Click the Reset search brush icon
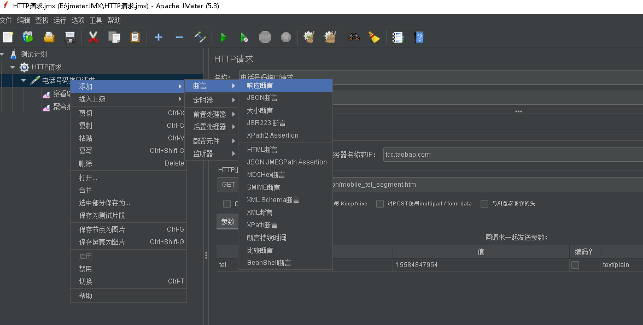The width and height of the screenshot is (643, 325). tap(374, 37)
